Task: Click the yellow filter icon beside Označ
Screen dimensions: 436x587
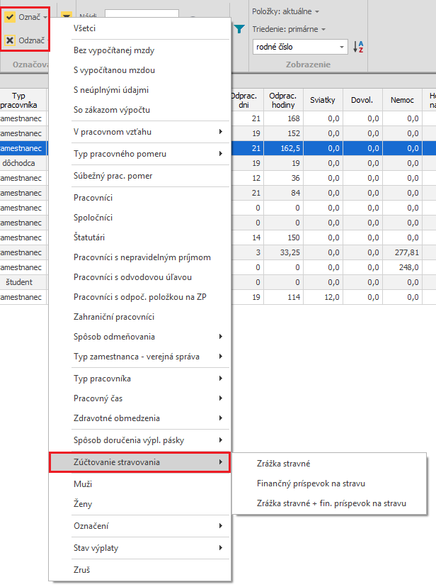Action: tap(65, 16)
